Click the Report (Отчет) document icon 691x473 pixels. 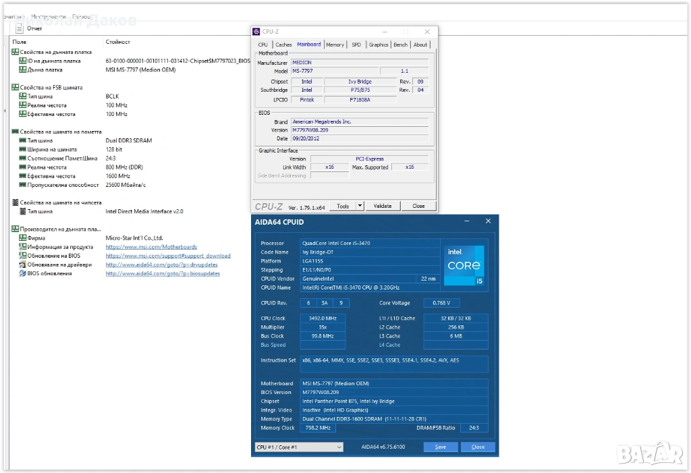pyautogui.click(x=20, y=28)
